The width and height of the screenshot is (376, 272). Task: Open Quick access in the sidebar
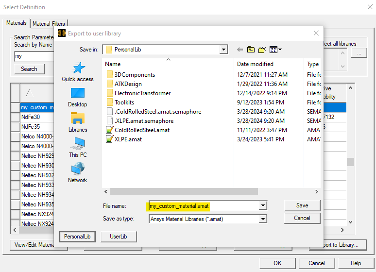pos(78,71)
